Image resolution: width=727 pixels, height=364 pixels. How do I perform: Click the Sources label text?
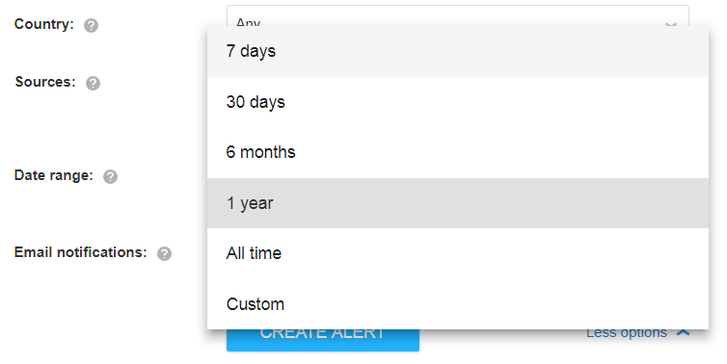pos(45,82)
